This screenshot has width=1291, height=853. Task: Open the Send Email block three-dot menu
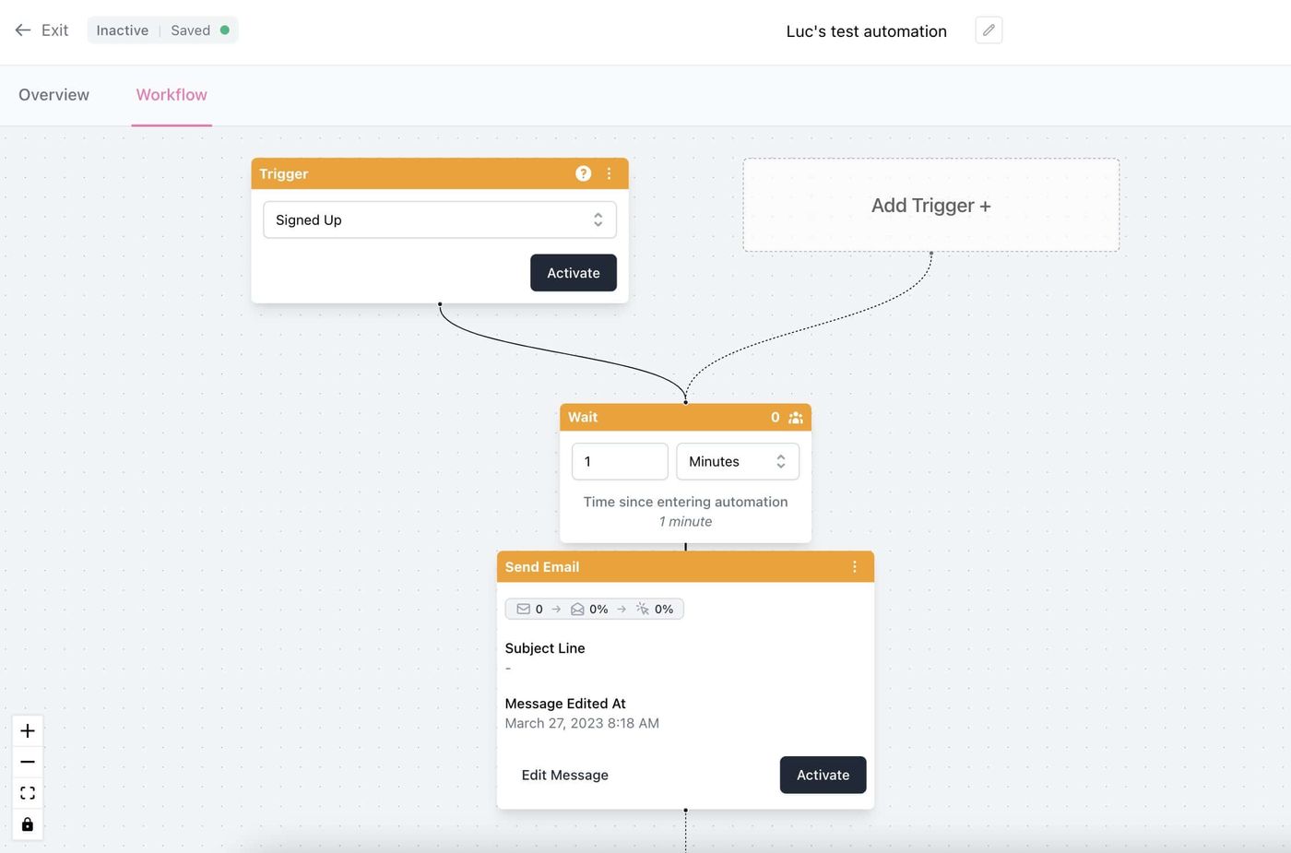coord(855,566)
